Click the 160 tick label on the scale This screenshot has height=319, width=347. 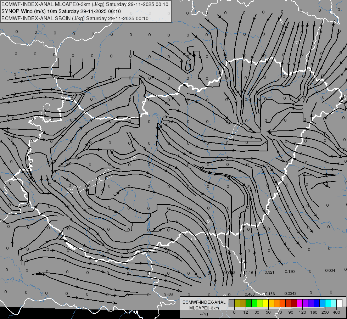[x=314, y=312]
